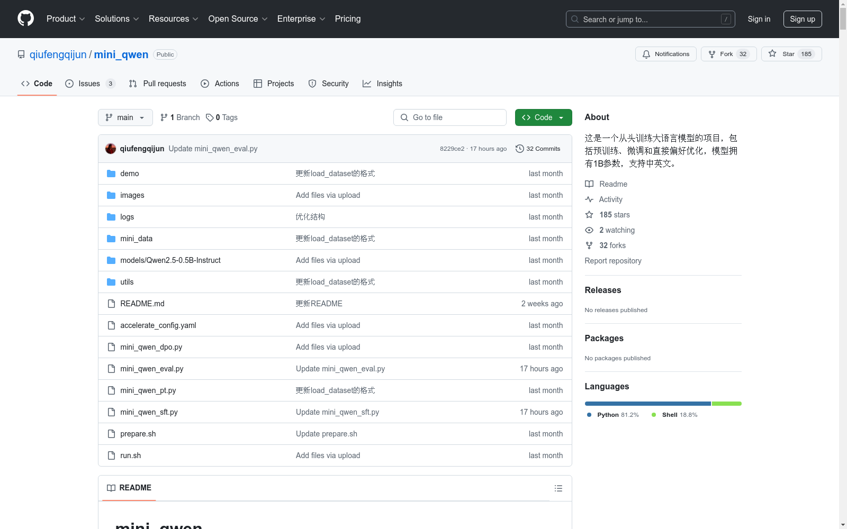Expand the Resources menu
The height and width of the screenshot is (529, 847).
click(173, 19)
